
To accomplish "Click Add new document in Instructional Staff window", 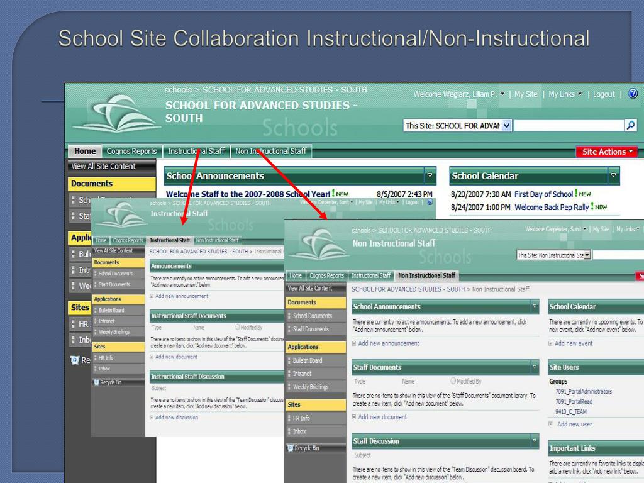I will [x=176, y=357].
